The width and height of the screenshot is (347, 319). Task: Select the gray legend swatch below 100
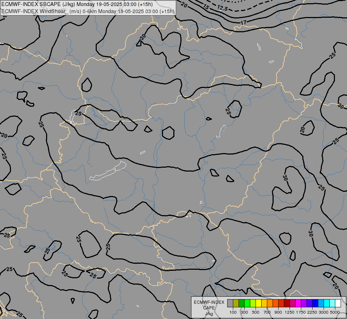pos(230,303)
